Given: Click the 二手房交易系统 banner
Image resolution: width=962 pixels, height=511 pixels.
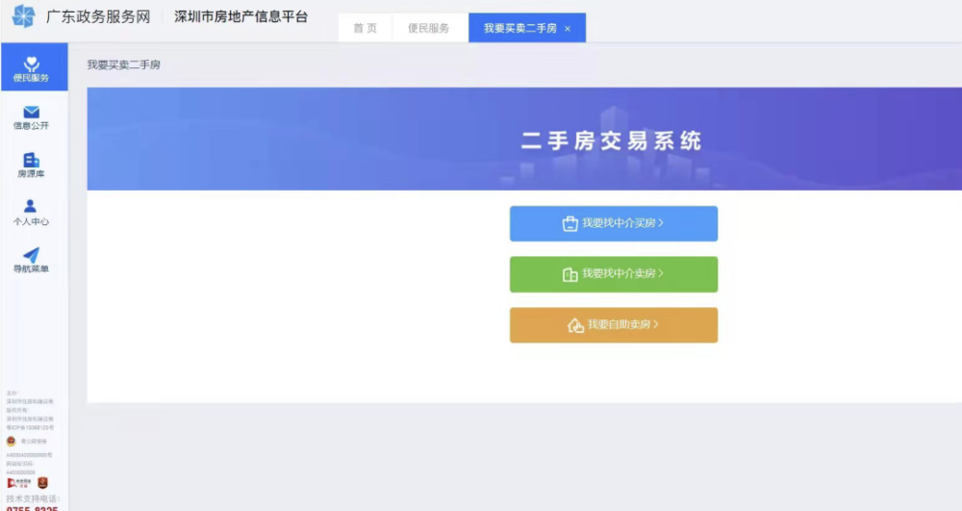Looking at the screenshot, I should [x=524, y=139].
